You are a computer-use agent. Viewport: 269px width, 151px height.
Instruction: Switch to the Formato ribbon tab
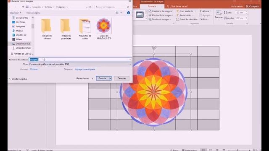click(x=152, y=6)
